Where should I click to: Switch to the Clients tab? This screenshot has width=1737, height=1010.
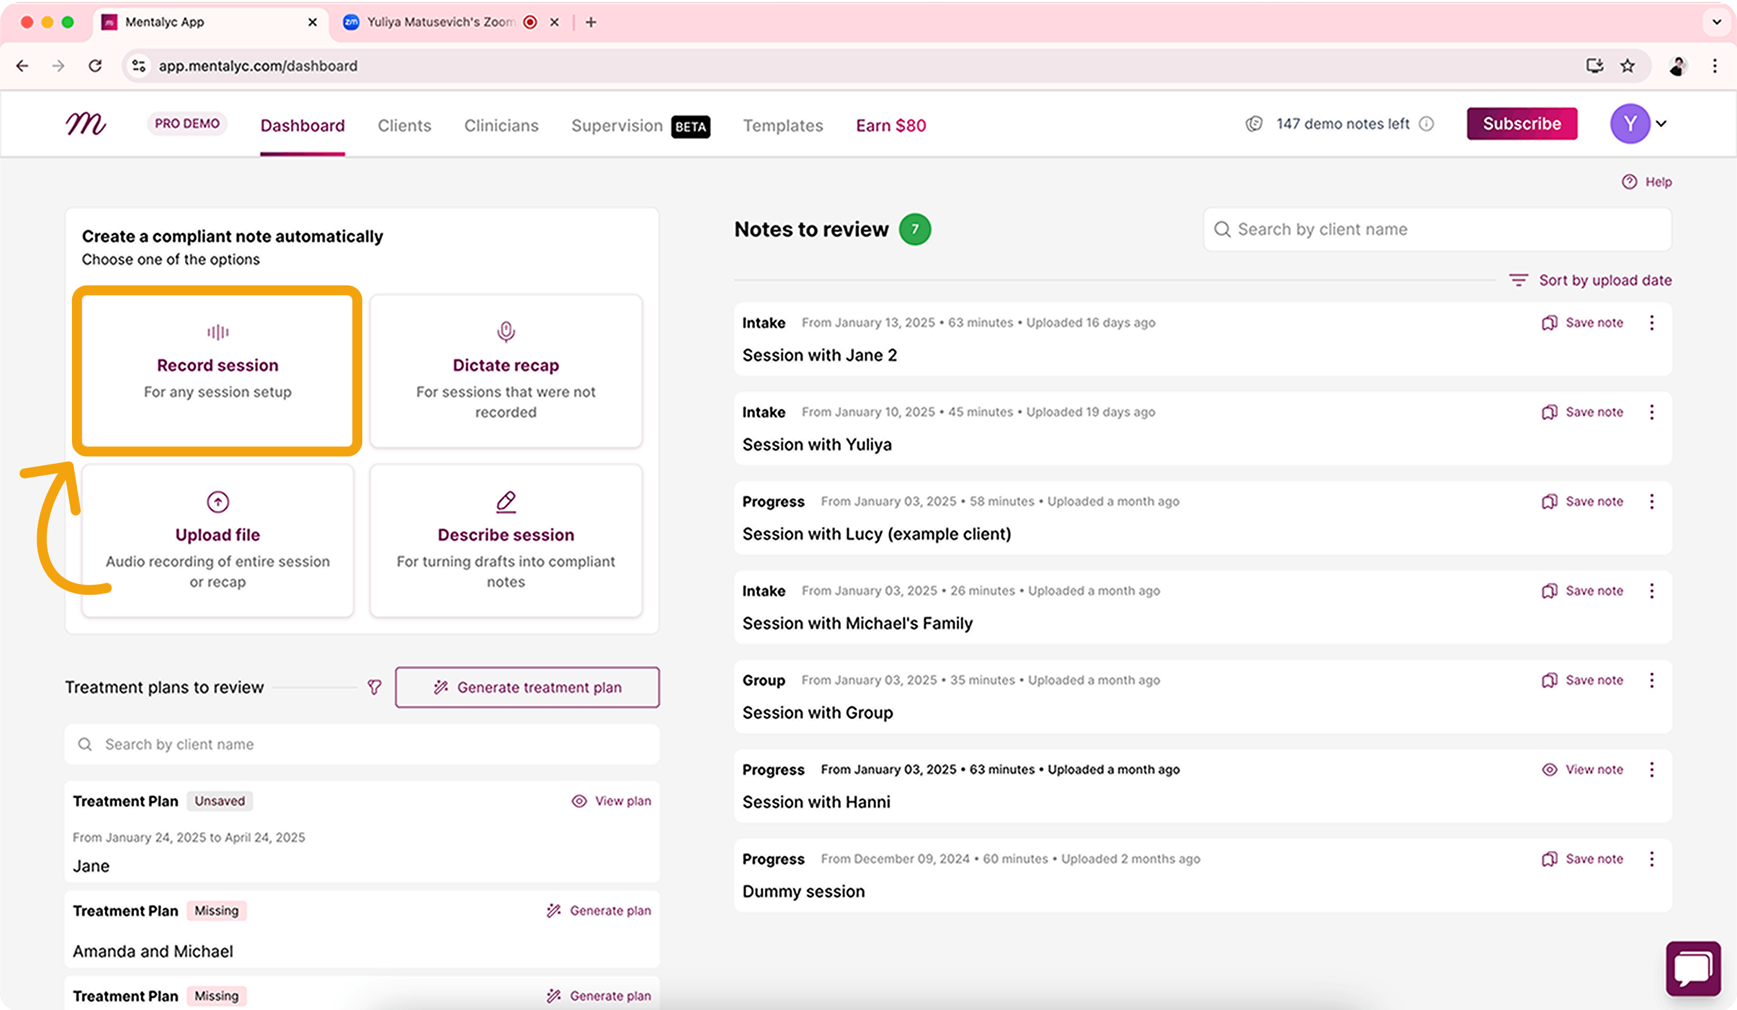(404, 125)
